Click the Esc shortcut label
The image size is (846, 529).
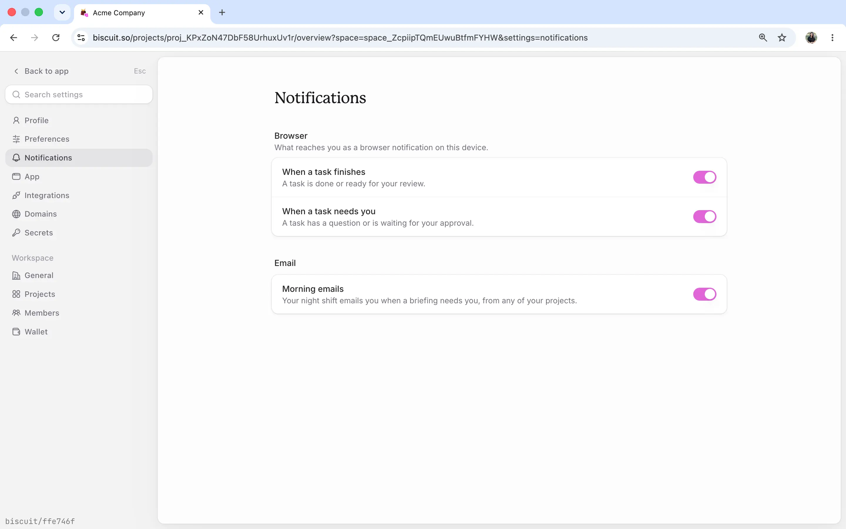click(x=140, y=71)
